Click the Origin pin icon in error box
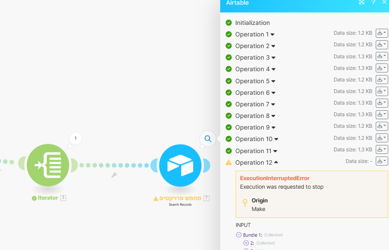 coord(245,203)
